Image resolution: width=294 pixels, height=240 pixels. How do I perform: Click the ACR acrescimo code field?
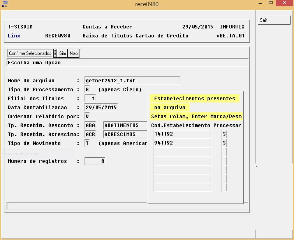pos(90,134)
